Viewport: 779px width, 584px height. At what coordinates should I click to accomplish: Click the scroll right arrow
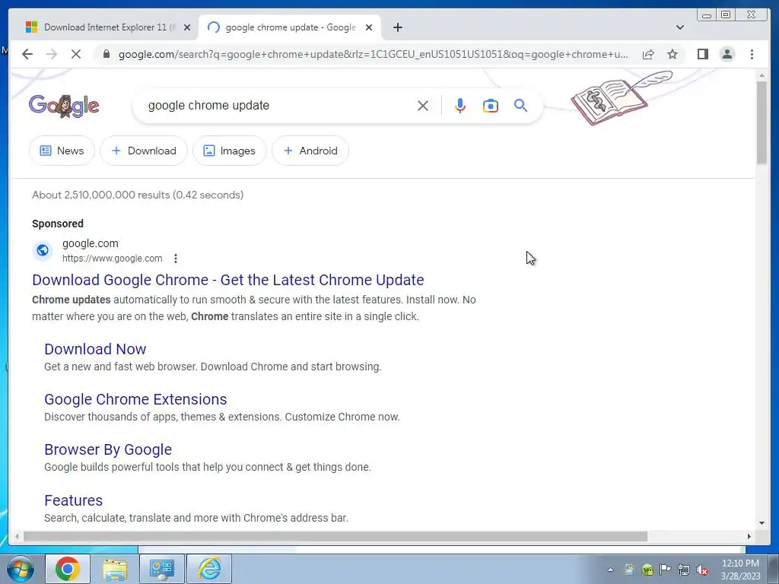tap(749, 536)
